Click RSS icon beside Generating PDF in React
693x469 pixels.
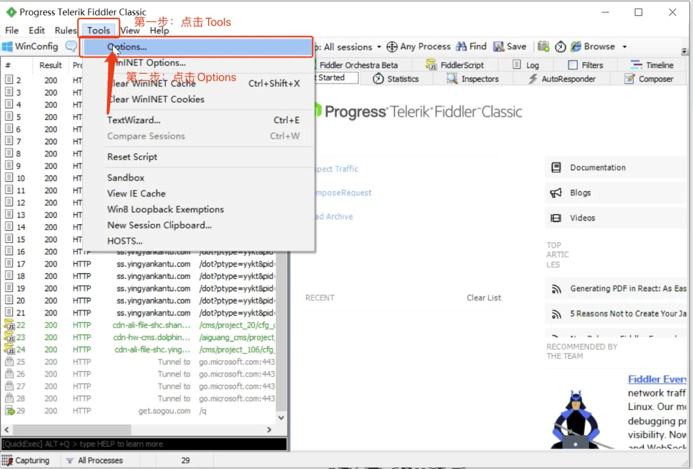point(556,289)
